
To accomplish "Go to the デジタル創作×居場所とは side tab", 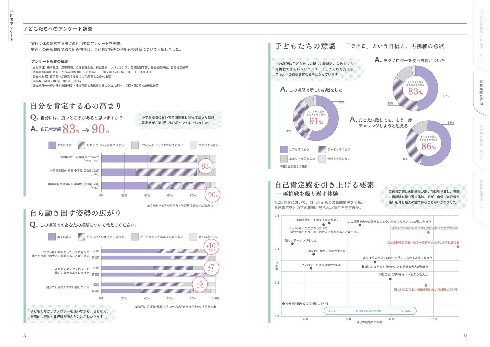I will (481, 35).
